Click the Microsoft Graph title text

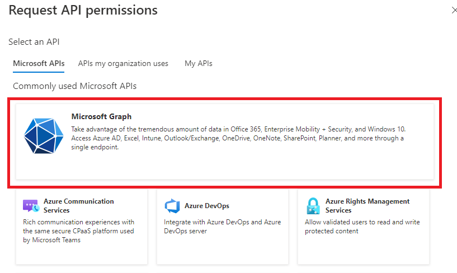pos(101,116)
